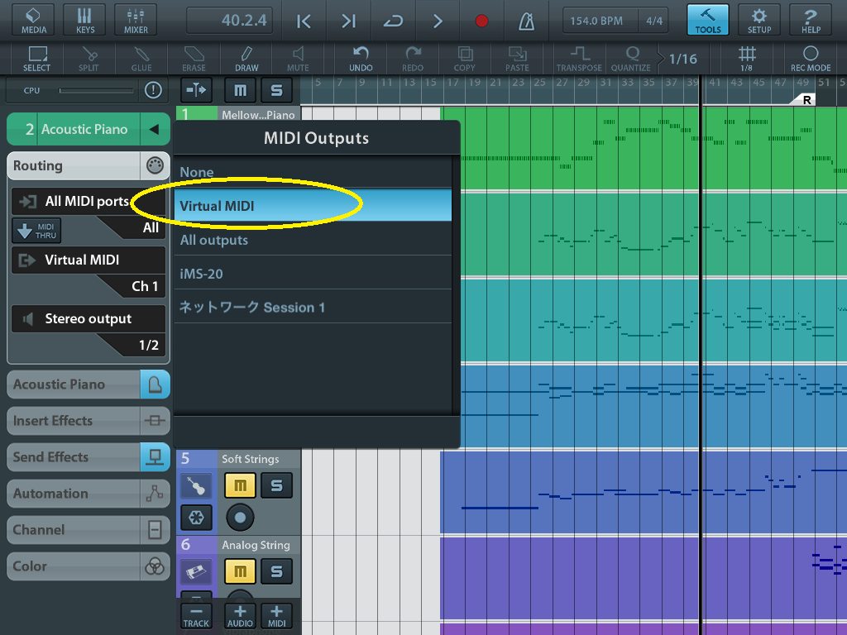
Task: Open the Acoustic Piano instrument section
Action: 88,384
